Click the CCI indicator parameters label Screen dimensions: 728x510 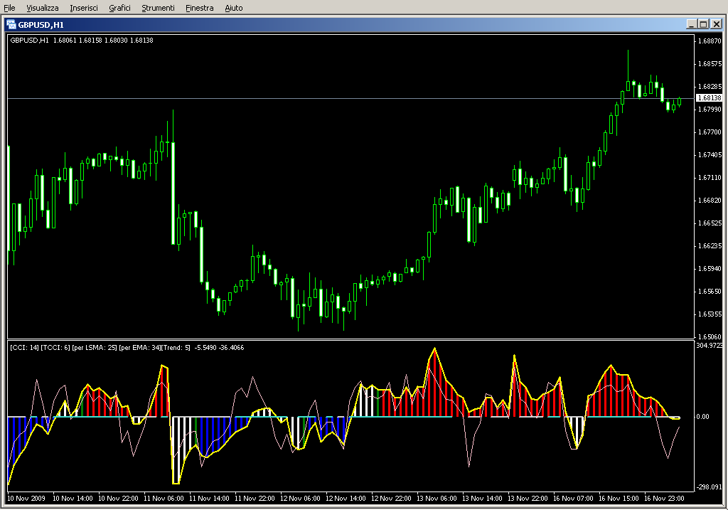(x=127, y=347)
